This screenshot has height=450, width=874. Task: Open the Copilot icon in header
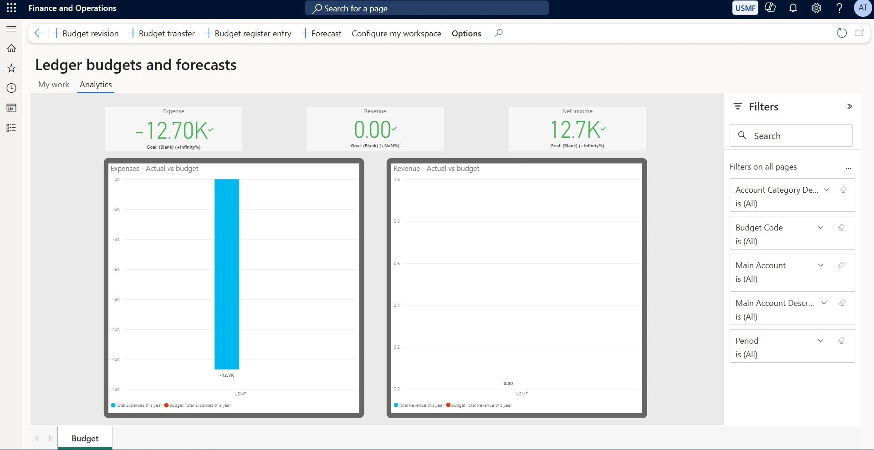click(770, 8)
